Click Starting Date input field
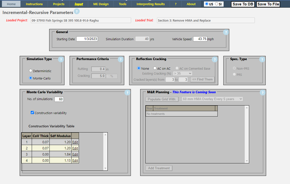290x184 pixels. coord(87,39)
